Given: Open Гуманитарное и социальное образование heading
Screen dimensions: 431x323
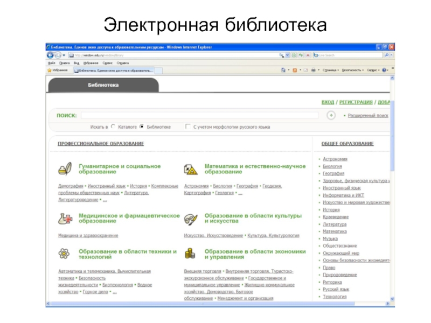Looking at the screenshot, I should [x=120, y=169].
